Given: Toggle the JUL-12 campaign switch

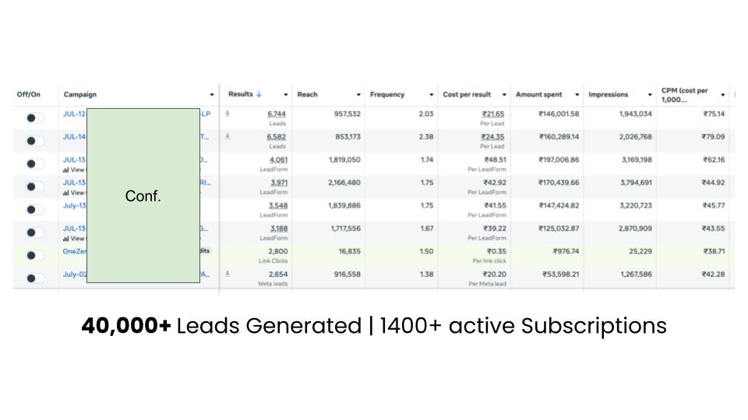Looking at the screenshot, I should (35, 117).
